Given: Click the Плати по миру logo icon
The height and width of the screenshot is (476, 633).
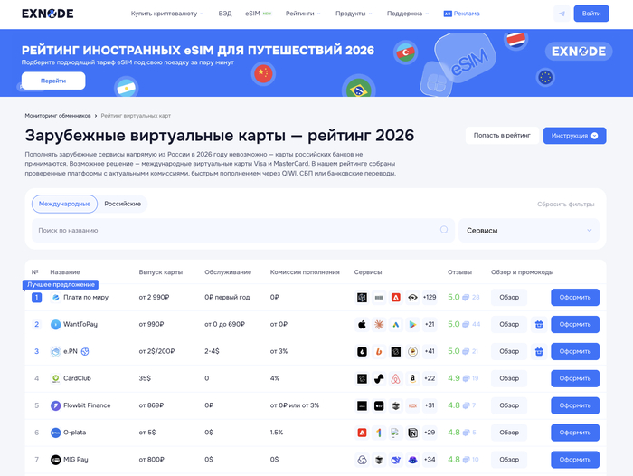Looking at the screenshot, I should coord(56,298).
